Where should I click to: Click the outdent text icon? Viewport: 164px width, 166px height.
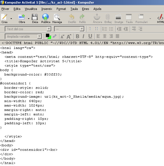click(126, 29)
